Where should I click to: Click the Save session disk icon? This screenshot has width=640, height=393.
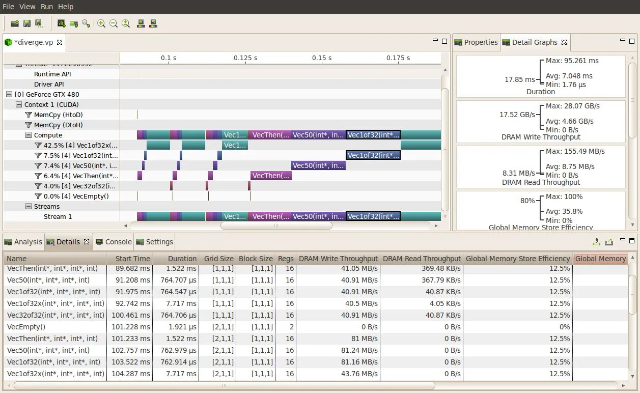[27, 23]
